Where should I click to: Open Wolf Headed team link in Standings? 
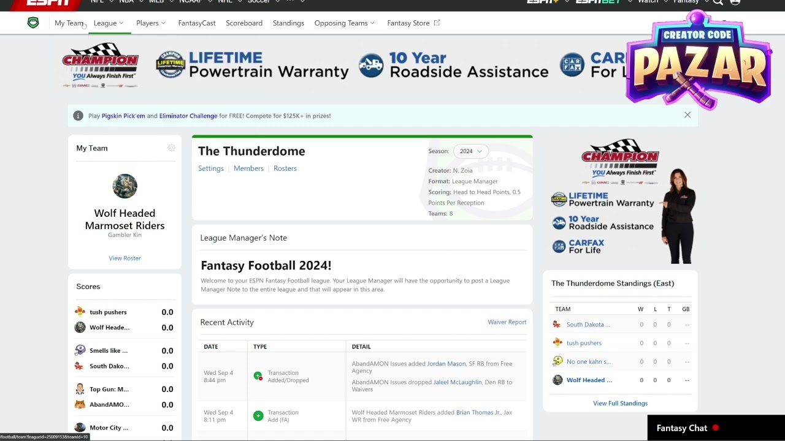589,380
